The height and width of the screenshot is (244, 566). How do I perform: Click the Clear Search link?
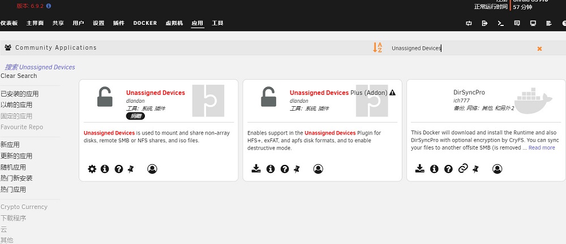pyautogui.click(x=19, y=76)
